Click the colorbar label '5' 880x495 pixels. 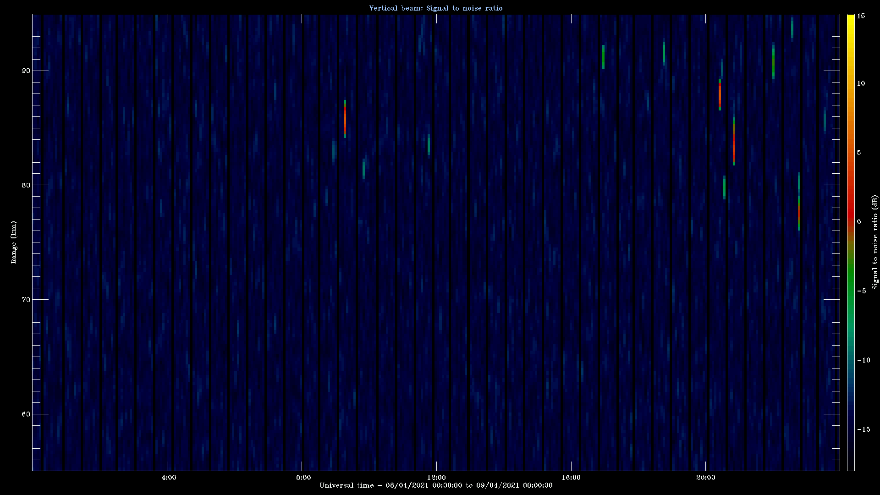(x=859, y=153)
